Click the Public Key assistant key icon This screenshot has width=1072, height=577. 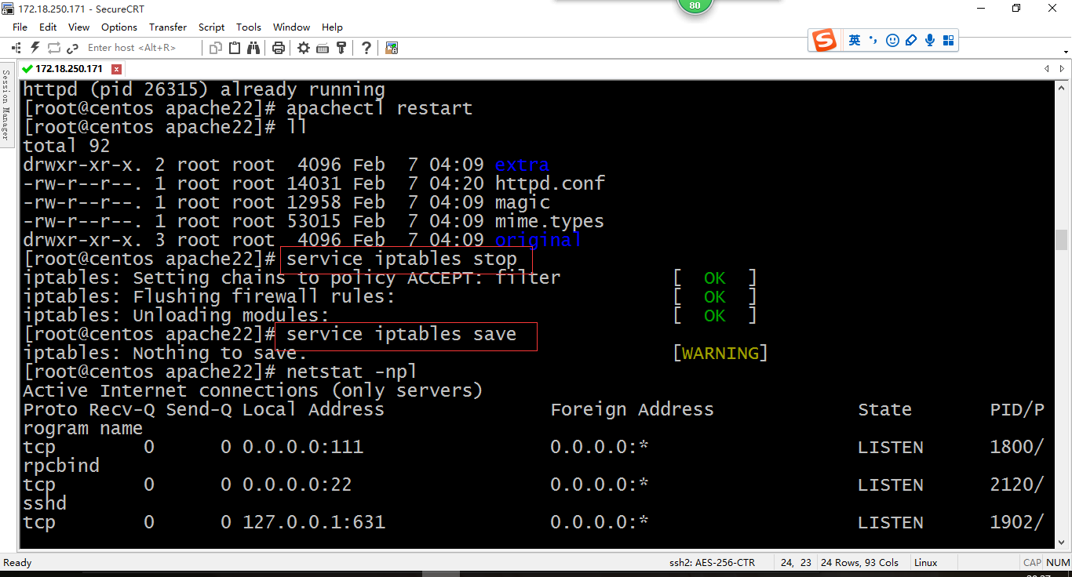(341, 48)
